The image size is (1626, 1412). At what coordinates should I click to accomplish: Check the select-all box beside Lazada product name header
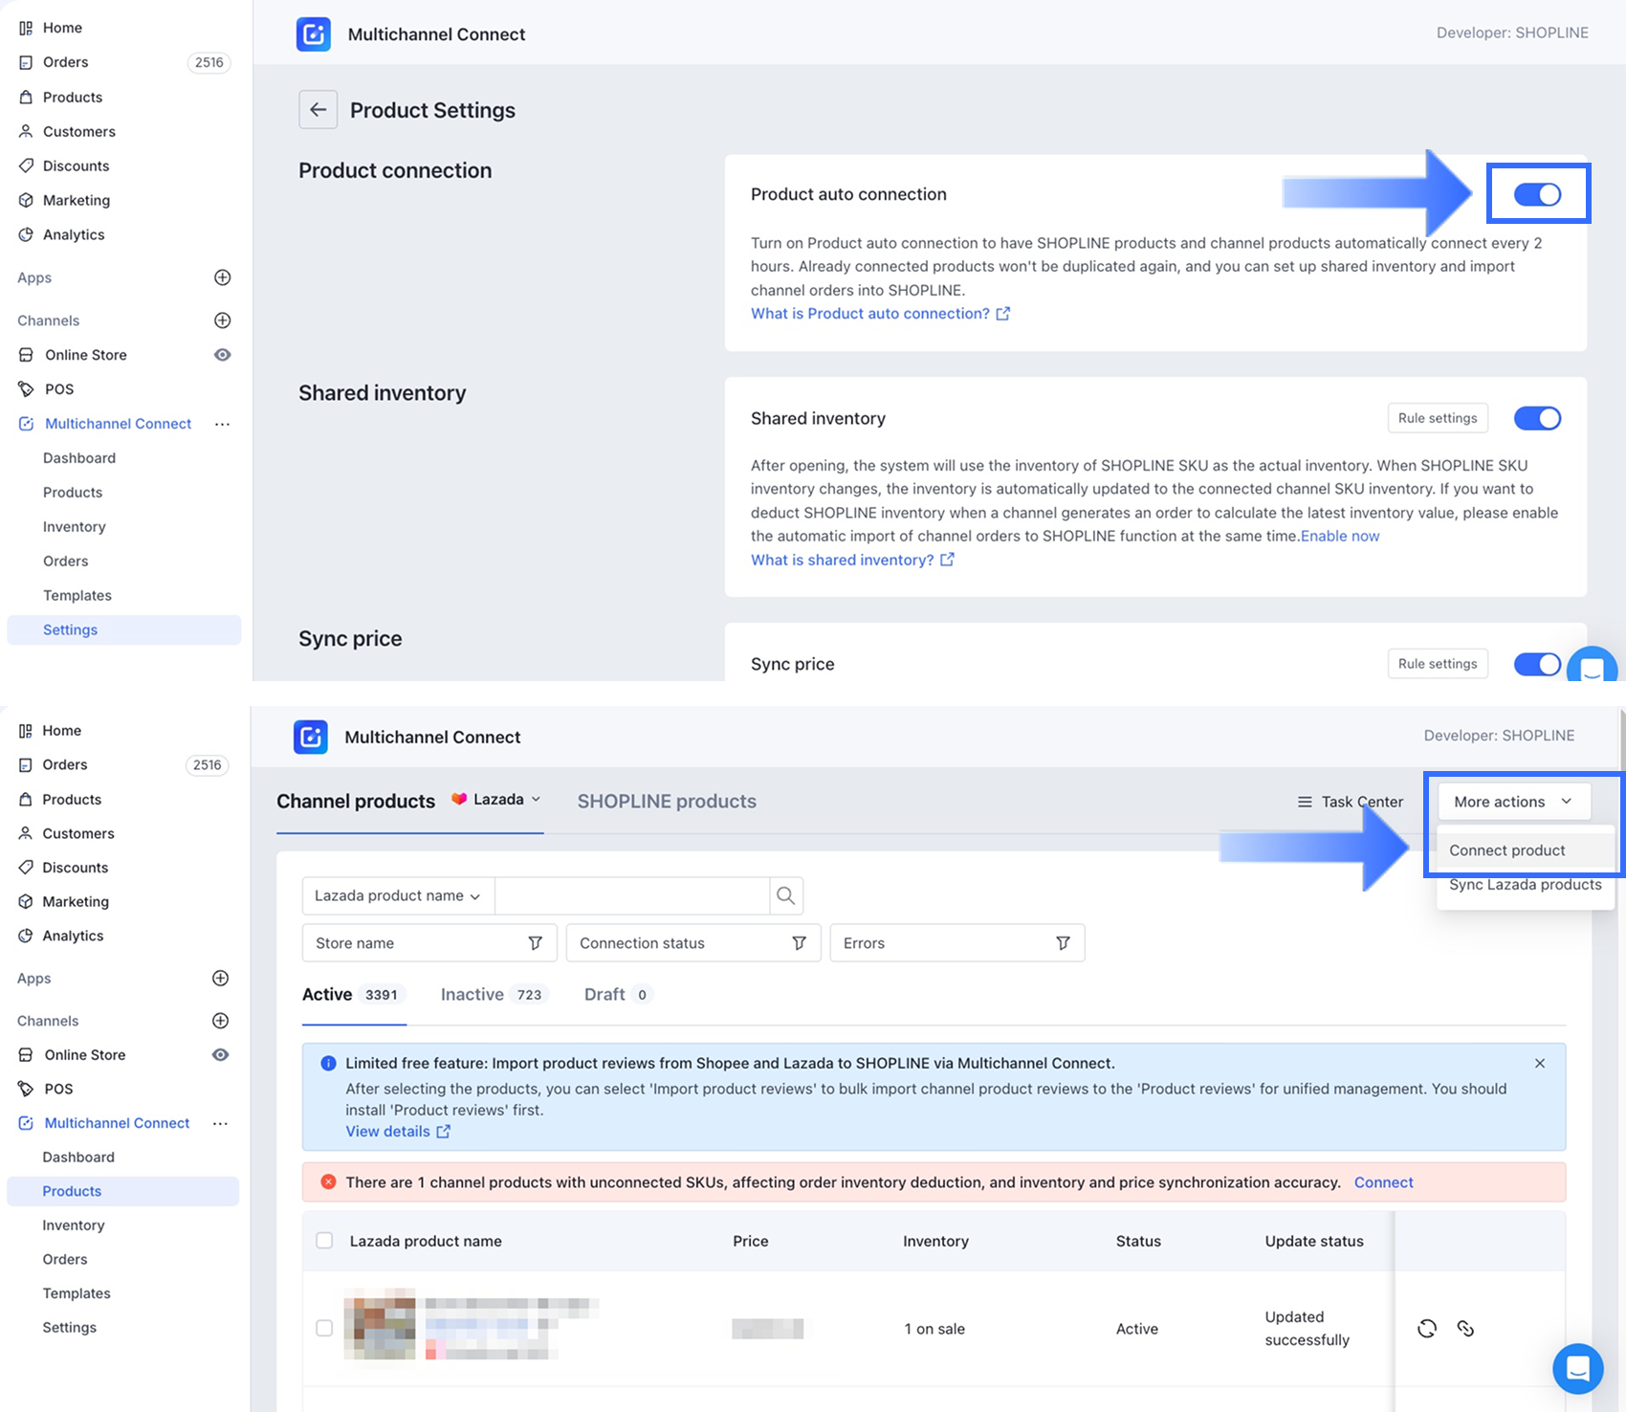click(324, 1241)
